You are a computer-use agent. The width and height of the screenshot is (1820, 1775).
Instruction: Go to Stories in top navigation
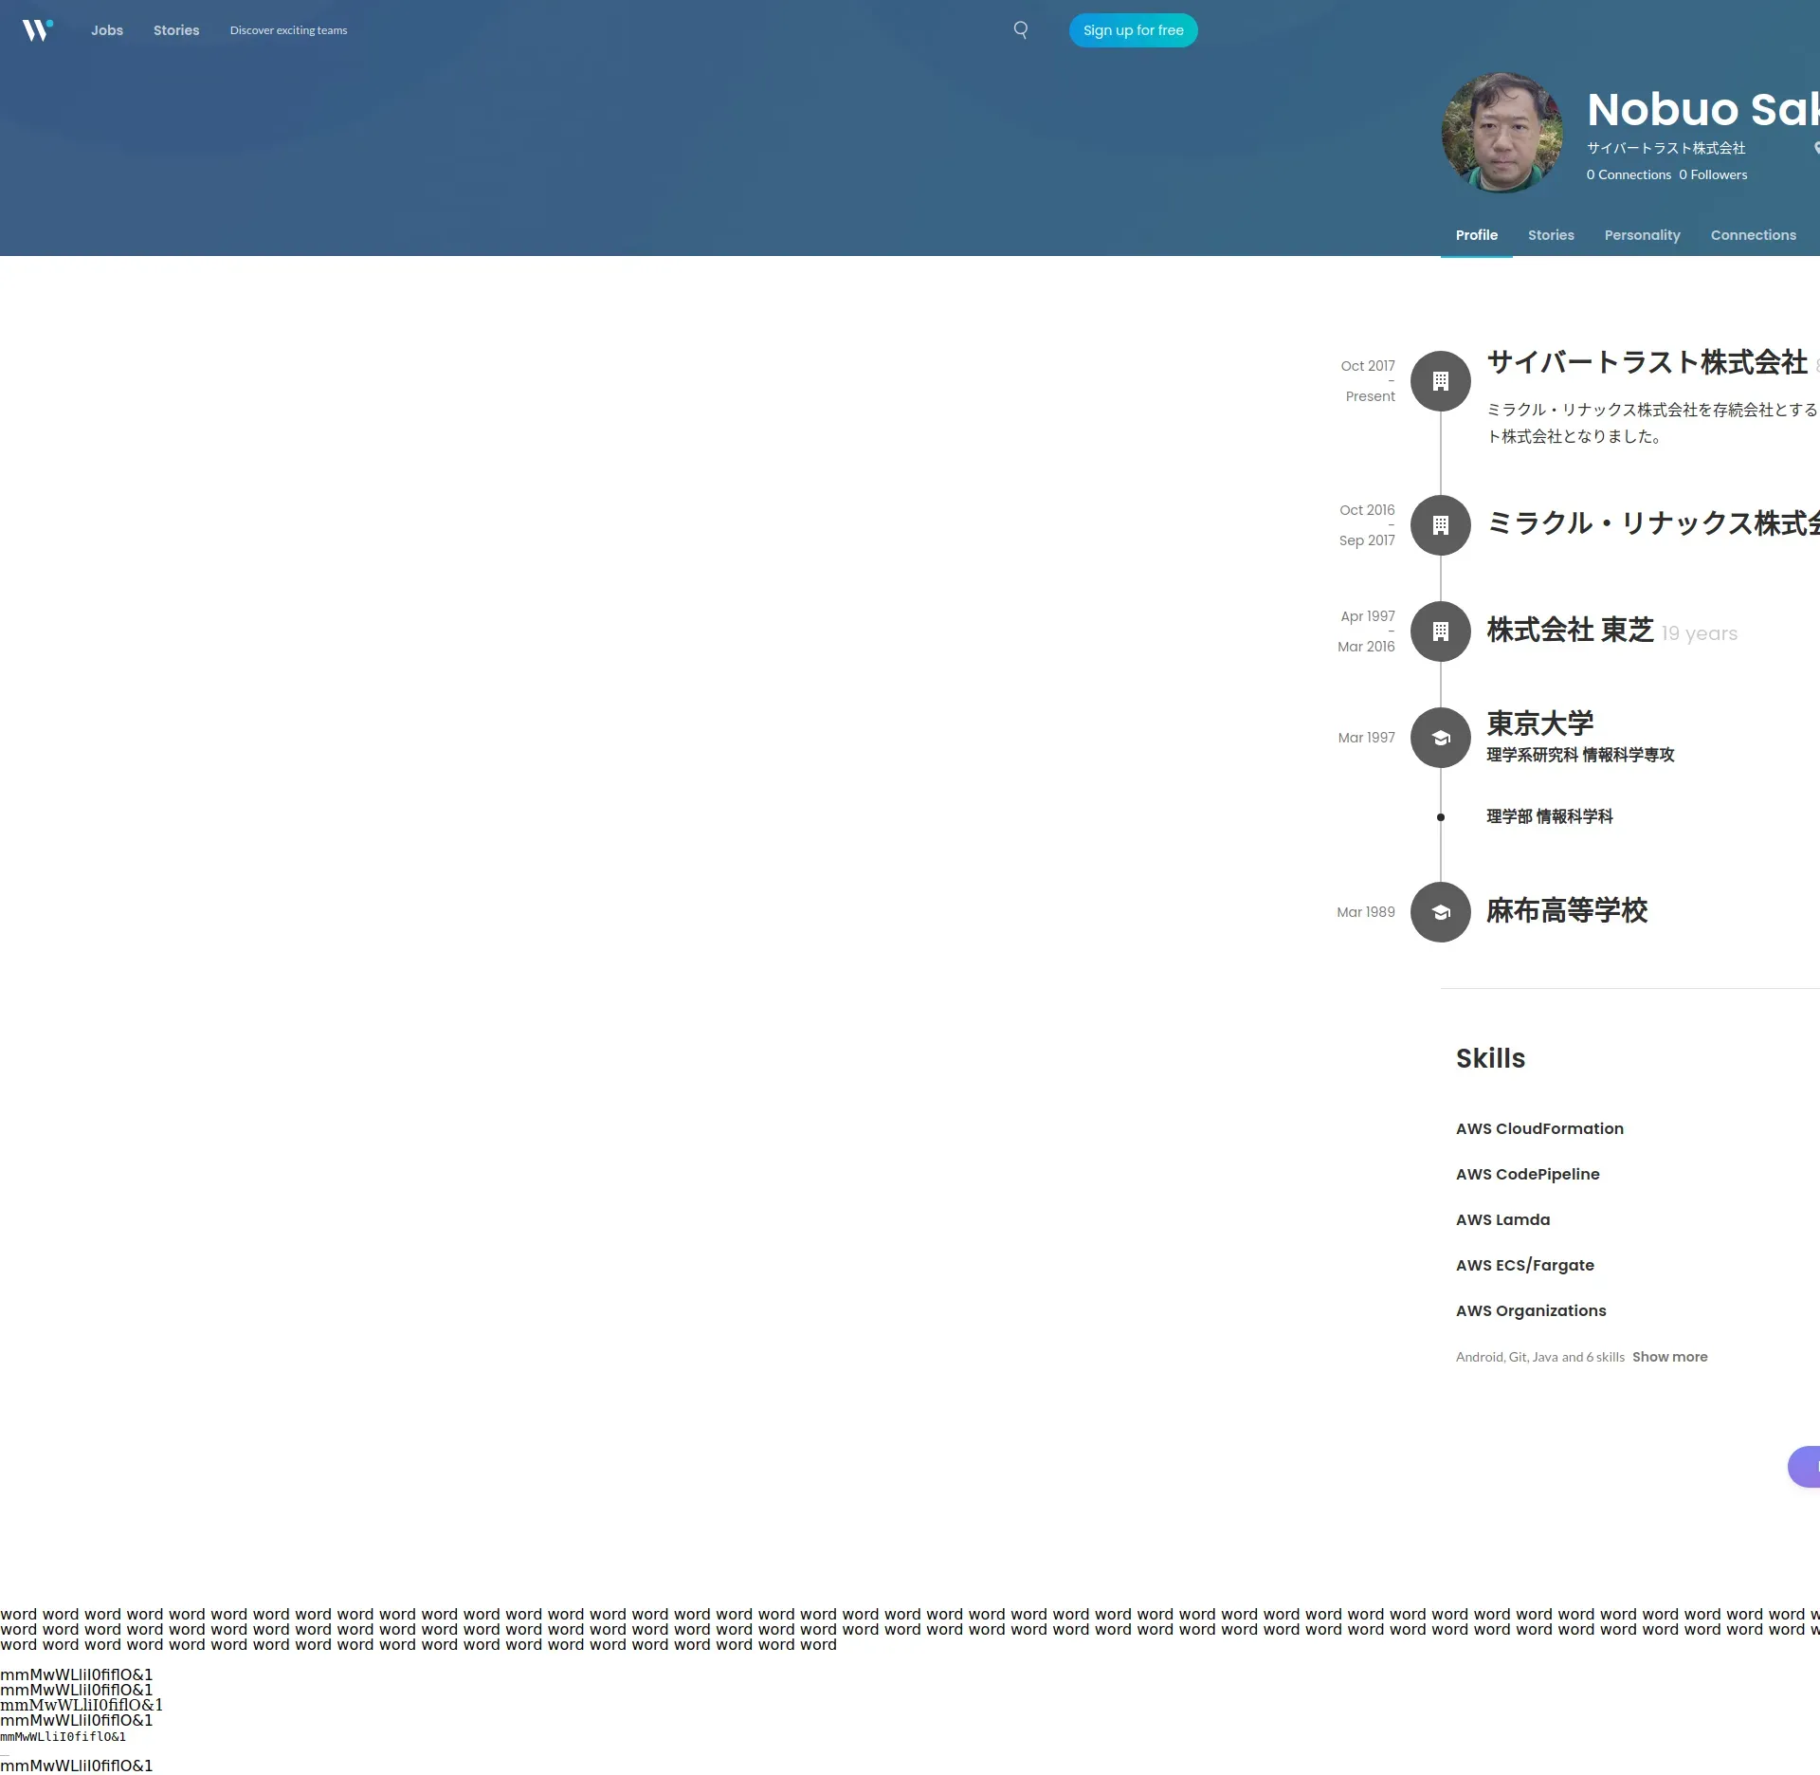click(176, 30)
